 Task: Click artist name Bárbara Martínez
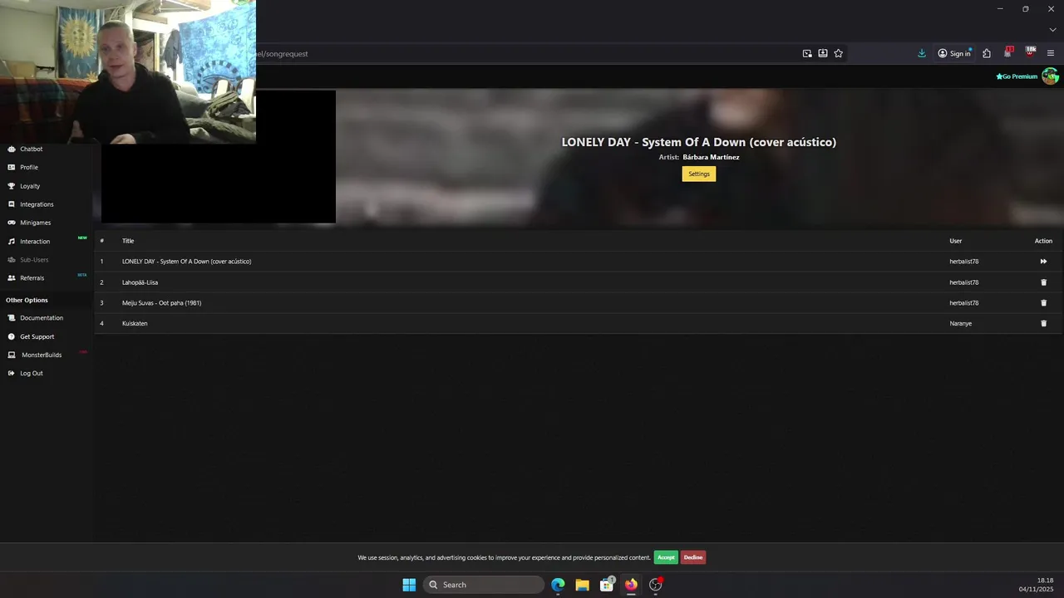coord(711,157)
